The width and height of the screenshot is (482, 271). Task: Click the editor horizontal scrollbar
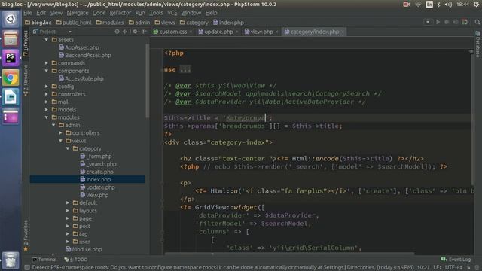click(x=289, y=254)
